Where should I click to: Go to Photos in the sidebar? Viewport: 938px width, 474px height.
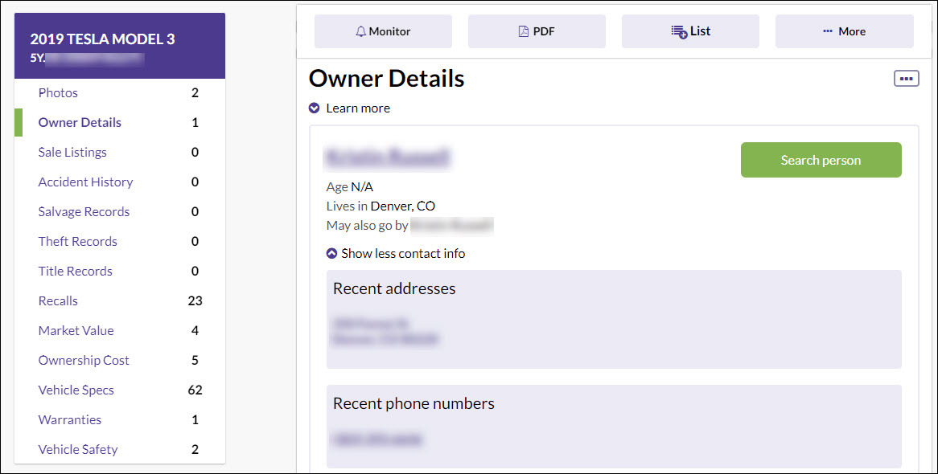(x=58, y=92)
